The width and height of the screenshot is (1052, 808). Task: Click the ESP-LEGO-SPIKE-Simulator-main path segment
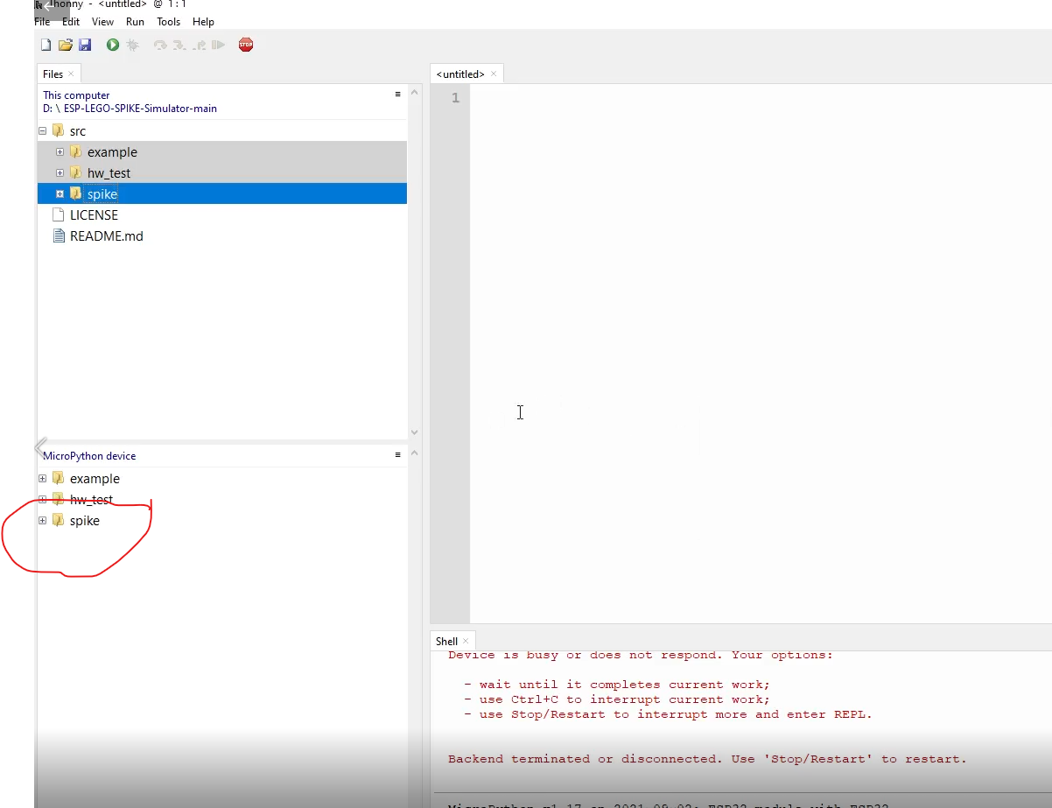coord(140,109)
